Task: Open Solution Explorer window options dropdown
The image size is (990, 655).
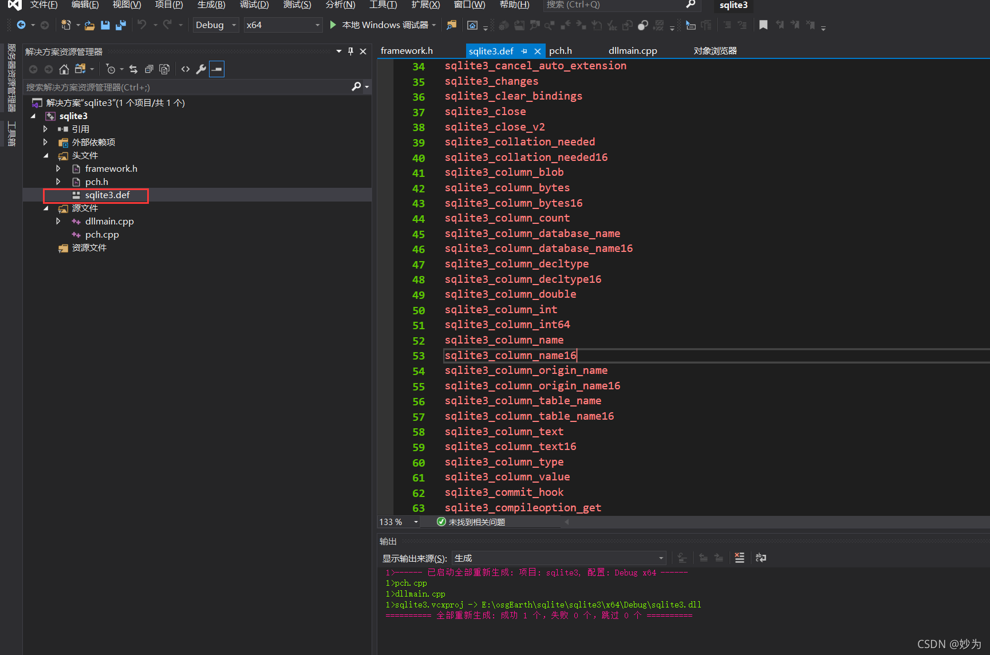Action: pos(339,52)
